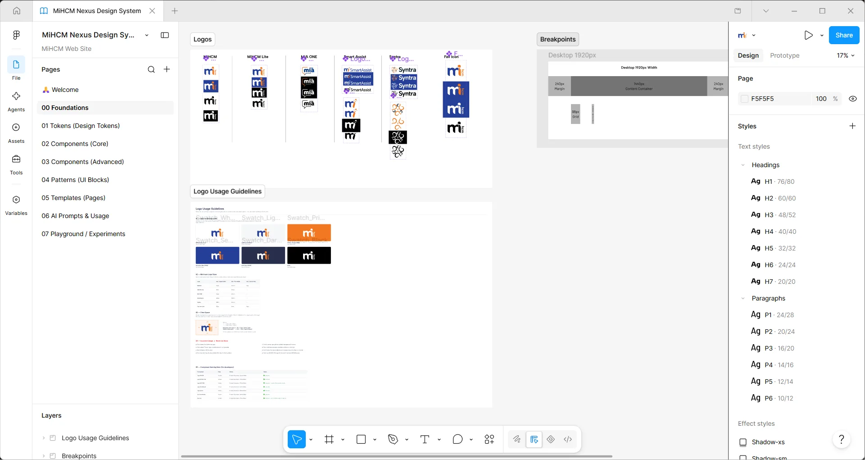
Task: Click the orange logo swatch in guidelines
Action: [x=309, y=233]
